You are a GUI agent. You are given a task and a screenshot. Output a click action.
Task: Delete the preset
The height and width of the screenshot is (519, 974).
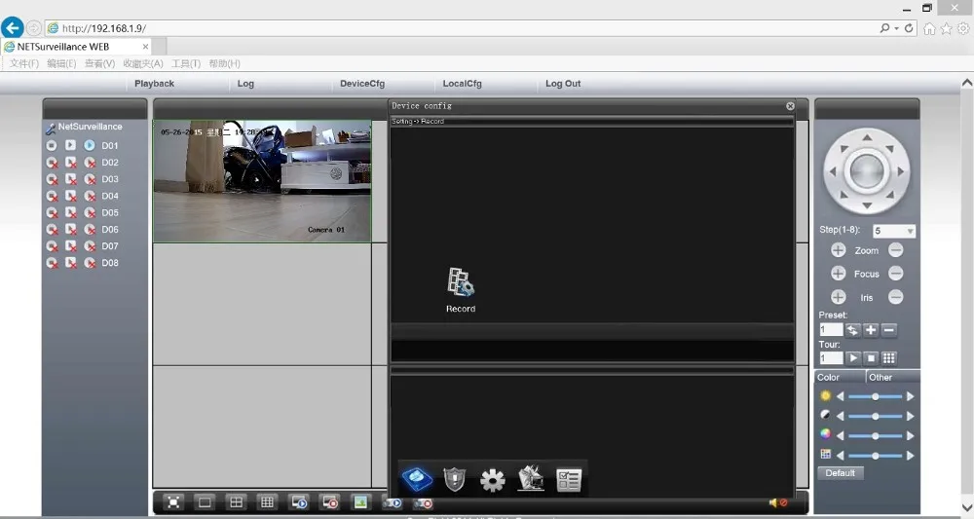[x=889, y=330]
